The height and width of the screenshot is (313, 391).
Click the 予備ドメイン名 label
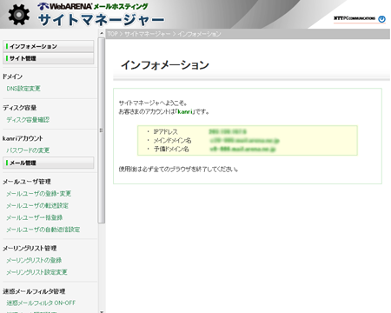coord(171,149)
